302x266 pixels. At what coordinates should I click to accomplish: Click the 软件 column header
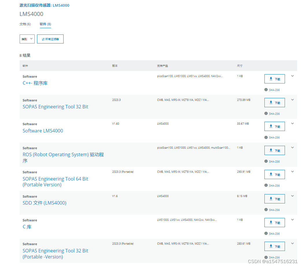[x=25, y=66]
